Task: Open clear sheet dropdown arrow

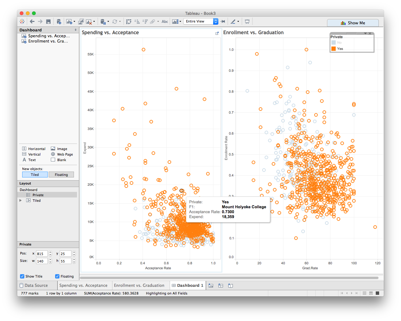Action: point(94,22)
